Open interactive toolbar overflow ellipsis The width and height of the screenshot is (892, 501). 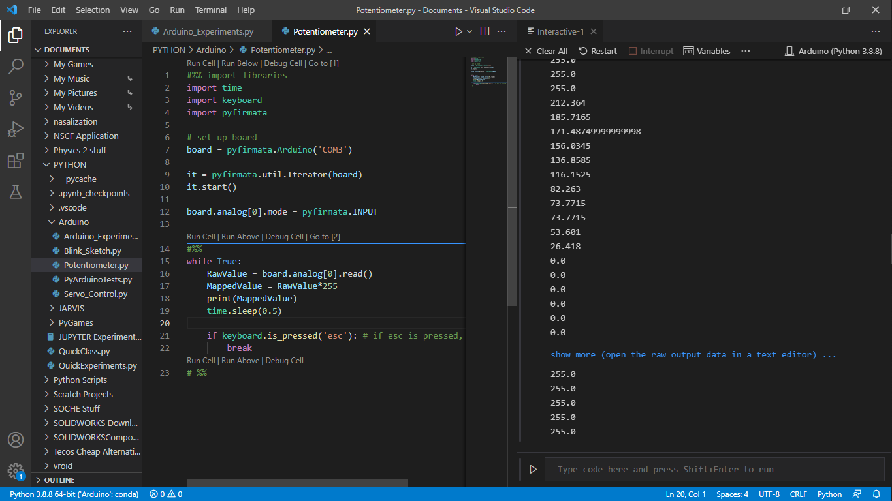[746, 51]
